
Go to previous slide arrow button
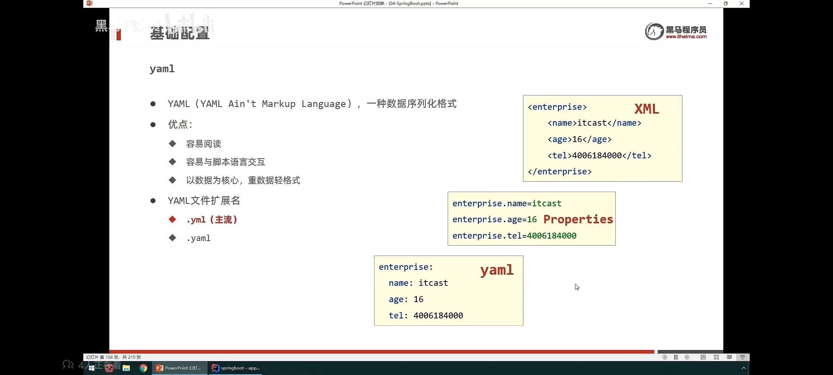(665, 357)
